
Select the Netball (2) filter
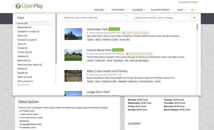pyautogui.click(x=22, y=69)
